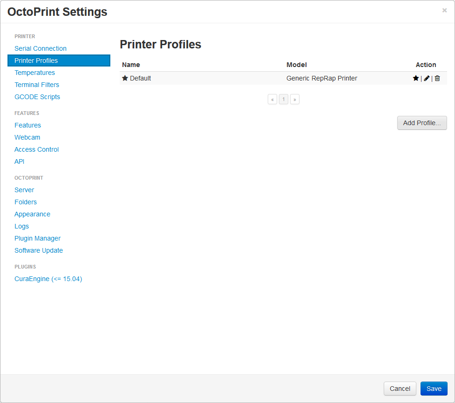Open Appearance settings
455x403 pixels.
pos(32,214)
